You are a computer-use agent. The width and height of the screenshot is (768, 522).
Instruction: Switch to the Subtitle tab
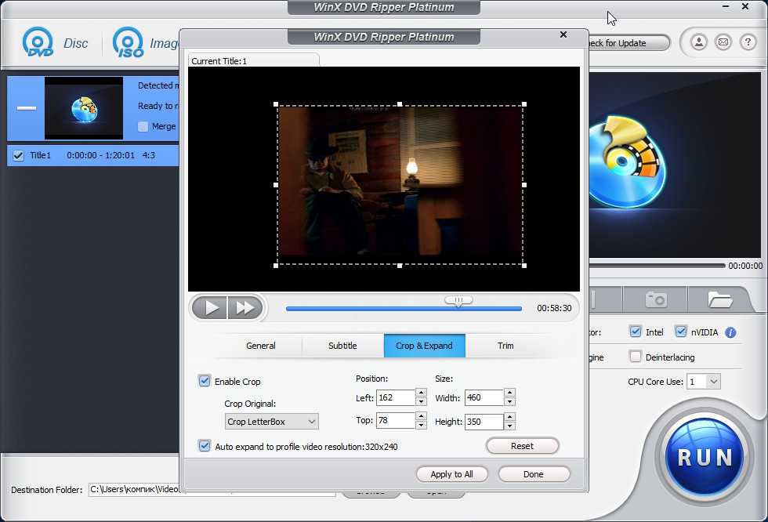(342, 346)
